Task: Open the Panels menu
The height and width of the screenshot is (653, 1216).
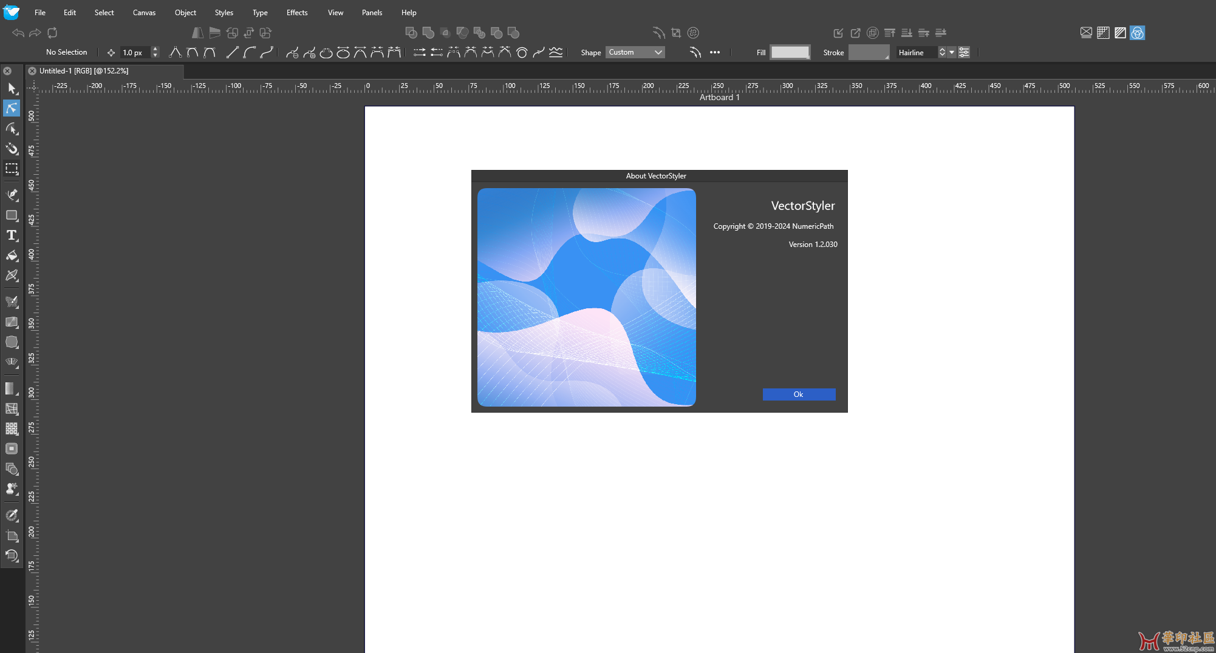Action: click(x=372, y=13)
